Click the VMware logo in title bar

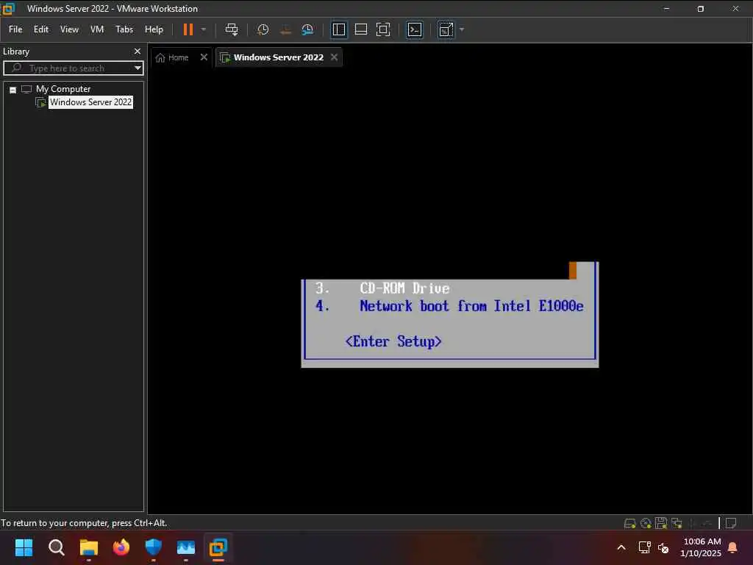tap(7, 8)
